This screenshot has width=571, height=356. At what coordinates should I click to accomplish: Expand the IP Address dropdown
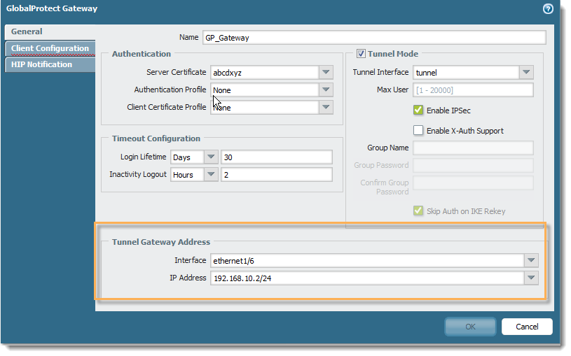[x=531, y=278]
